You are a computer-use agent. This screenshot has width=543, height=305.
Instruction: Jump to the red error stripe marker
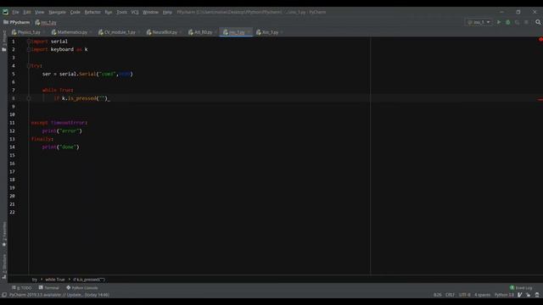(540, 100)
